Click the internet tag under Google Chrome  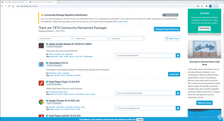67,109
